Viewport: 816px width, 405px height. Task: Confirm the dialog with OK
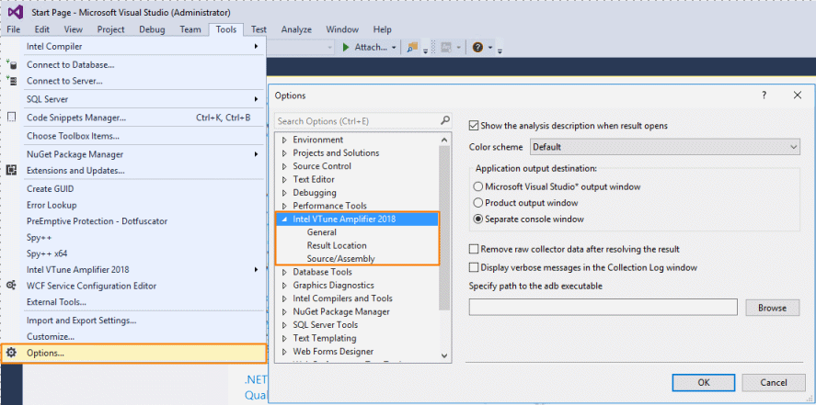coord(703,382)
